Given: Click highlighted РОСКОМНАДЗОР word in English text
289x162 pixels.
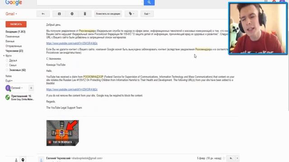Looking at the screenshot, I should (93, 77).
